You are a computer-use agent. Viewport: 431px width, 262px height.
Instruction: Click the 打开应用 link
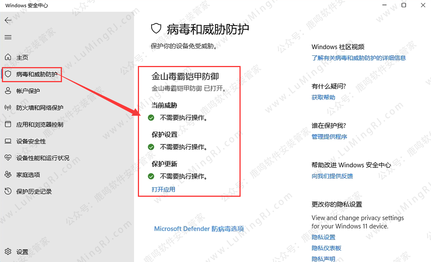tap(163, 189)
